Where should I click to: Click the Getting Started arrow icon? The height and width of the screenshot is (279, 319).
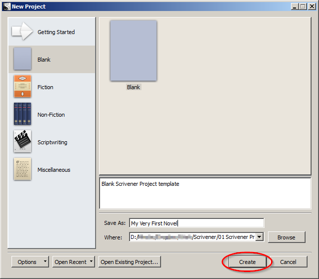[22, 32]
